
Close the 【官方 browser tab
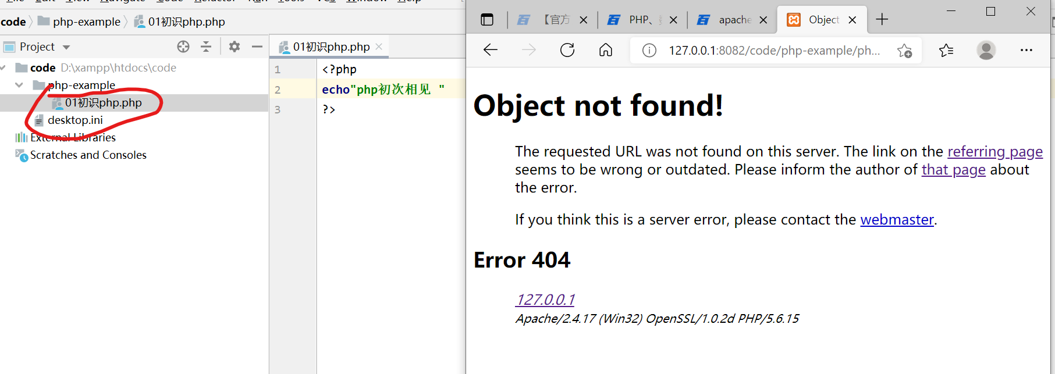coord(584,20)
